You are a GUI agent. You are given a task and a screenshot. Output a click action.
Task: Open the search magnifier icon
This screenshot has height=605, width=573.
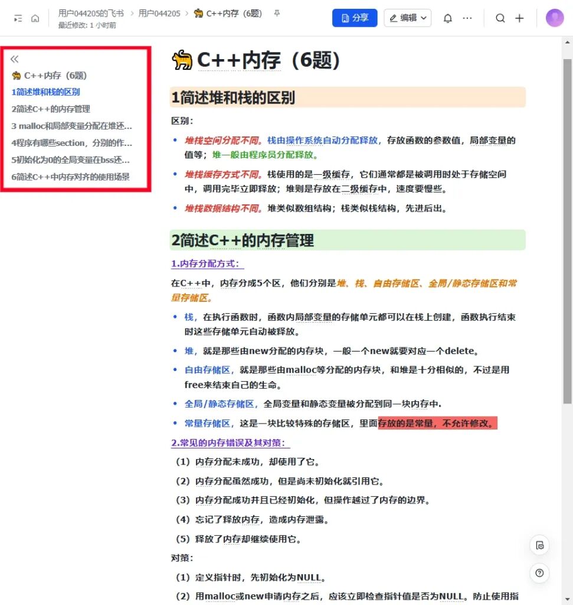[500, 18]
